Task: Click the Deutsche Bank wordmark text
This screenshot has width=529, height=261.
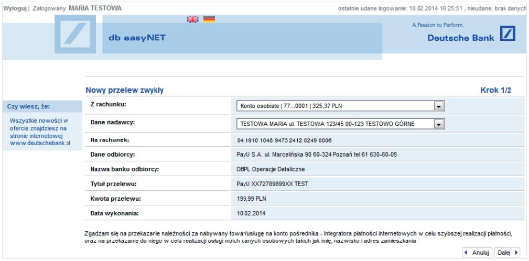Action: pyautogui.click(x=460, y=38)
